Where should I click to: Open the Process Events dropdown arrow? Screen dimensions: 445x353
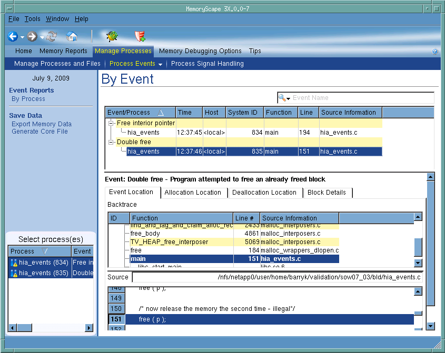tap(160, 64)
